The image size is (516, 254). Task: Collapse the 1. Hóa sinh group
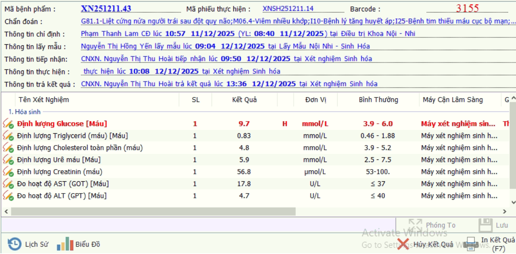24,111
